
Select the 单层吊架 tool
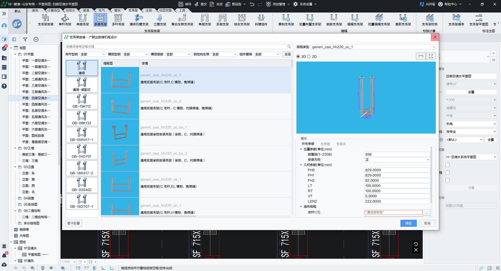click(x=82, y=20)
